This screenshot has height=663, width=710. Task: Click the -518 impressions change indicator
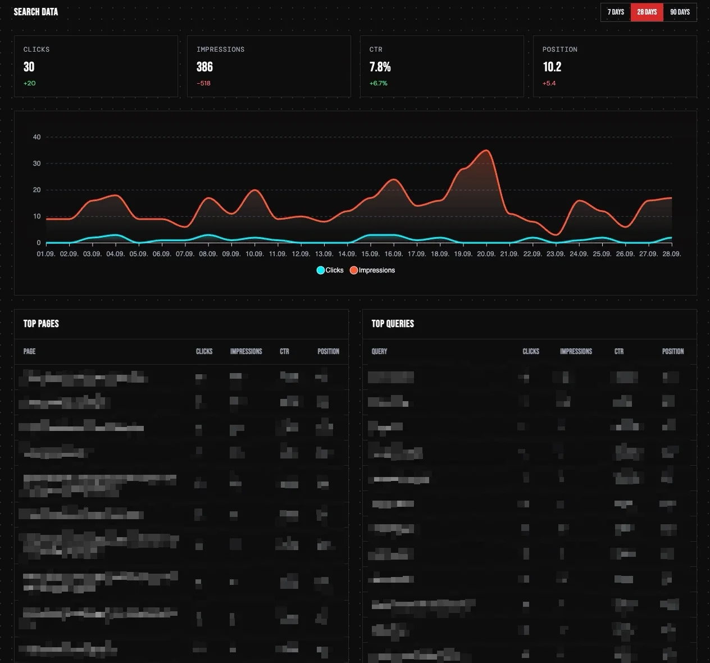[x=203, y=83]
